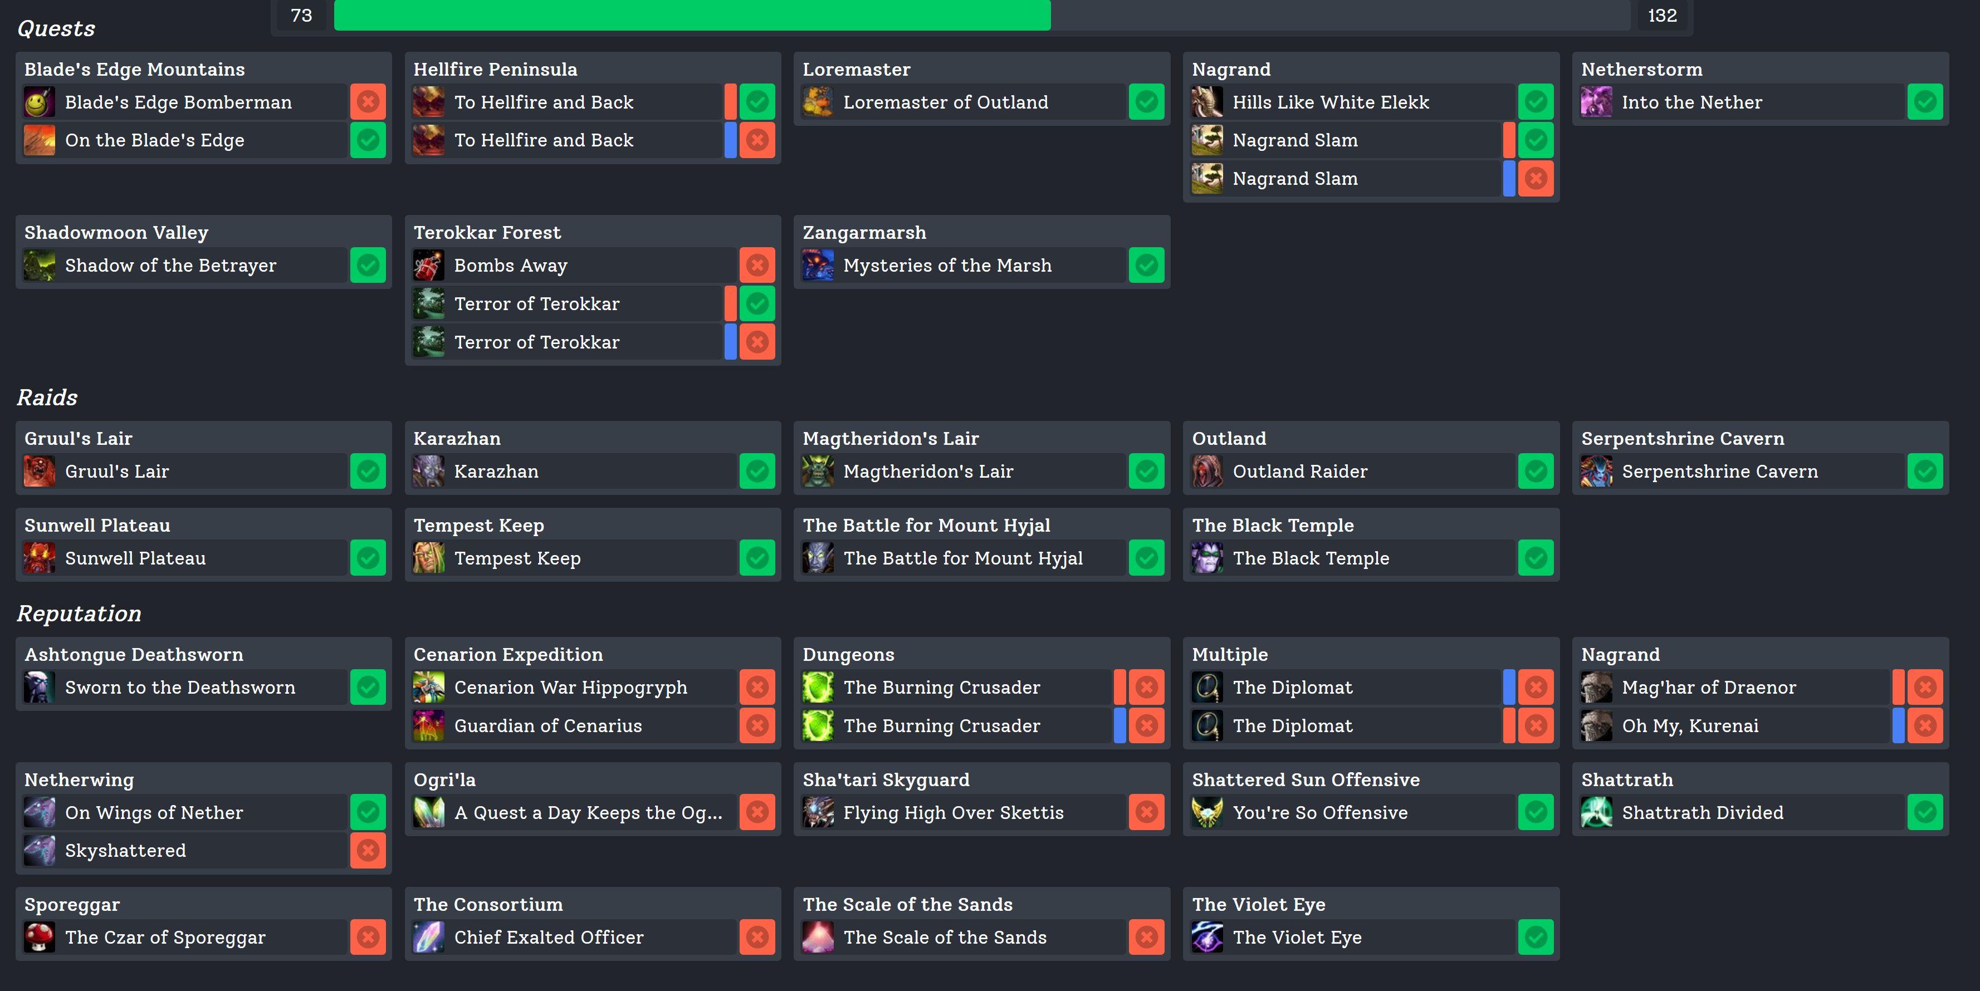Click the Loremaster of Outland achievement icon
Viewport: 1980px width, 991px height.
click(818, 102)
